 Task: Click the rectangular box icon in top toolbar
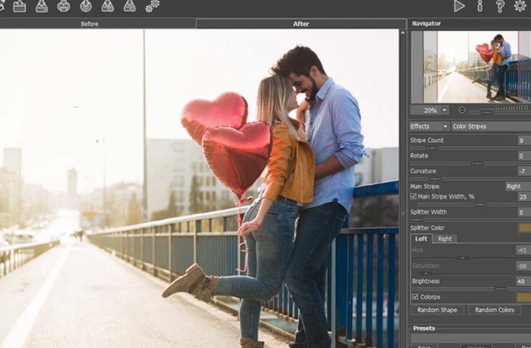(x=19, y=6)
